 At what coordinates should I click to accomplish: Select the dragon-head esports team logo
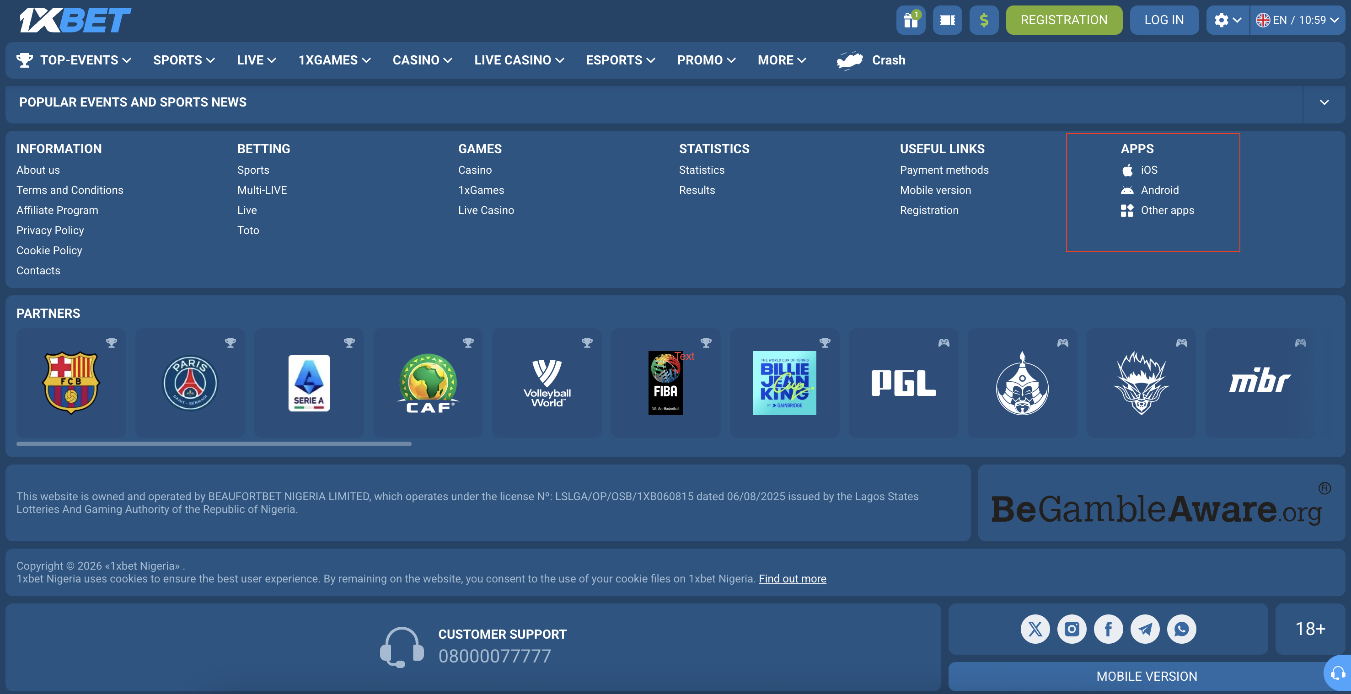point(1141,383)
